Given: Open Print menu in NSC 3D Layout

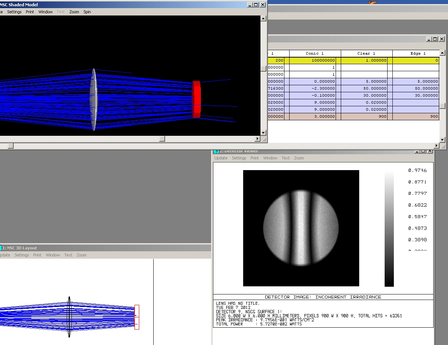Looking at the screenshot, I should point(37,255).
